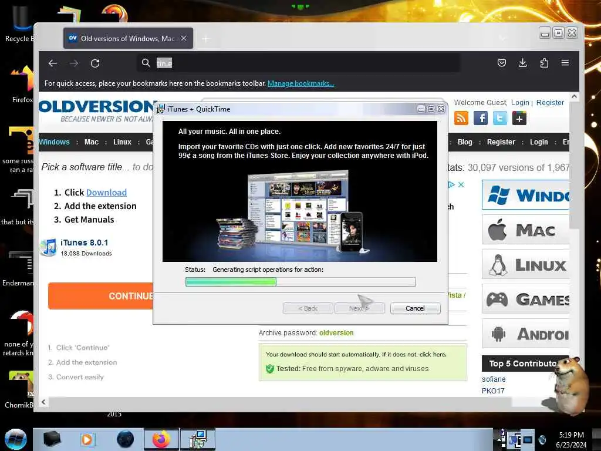Close the Old versions of Windows tab

184,38
